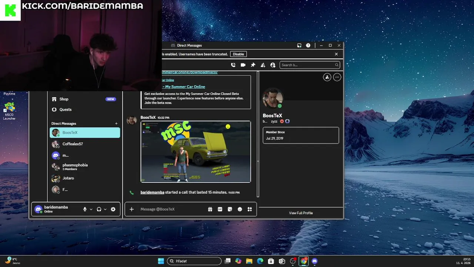The width and height of the screenshot is (474, 267).
Task: Expand microphone input options arrow
Action: [91, 209]
